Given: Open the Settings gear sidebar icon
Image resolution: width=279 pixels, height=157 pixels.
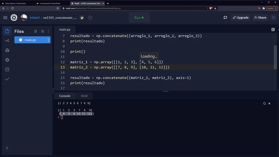Looking at the screenshot, I should pos(7,60).
